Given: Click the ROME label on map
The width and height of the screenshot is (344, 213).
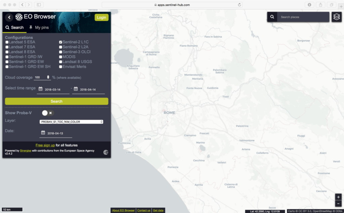Looking at the screenshot, I should pyautogui.click(x=169, y=113).
